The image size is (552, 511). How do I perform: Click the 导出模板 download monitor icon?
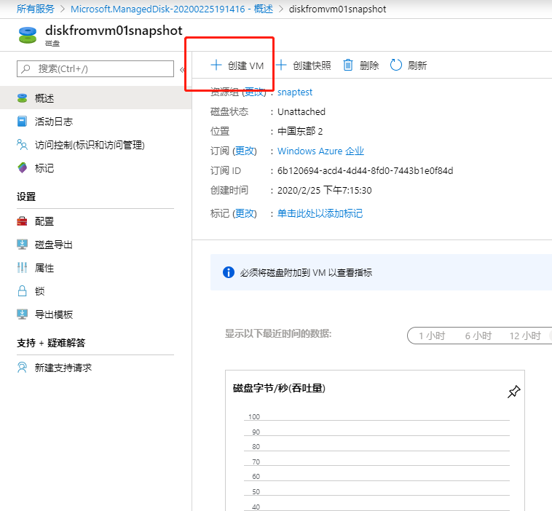22,314
